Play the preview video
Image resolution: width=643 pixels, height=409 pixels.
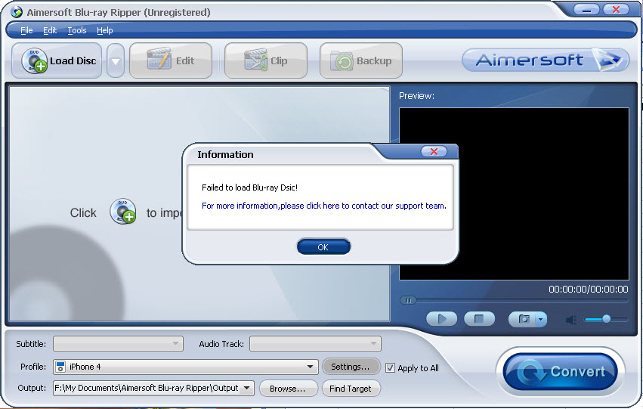(x=442, y=319)
